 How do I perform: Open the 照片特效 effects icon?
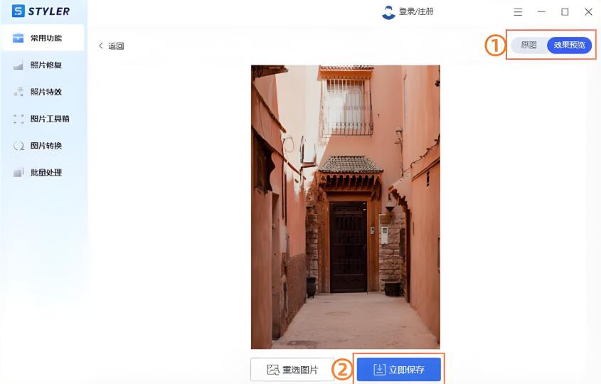pos(18,92)
